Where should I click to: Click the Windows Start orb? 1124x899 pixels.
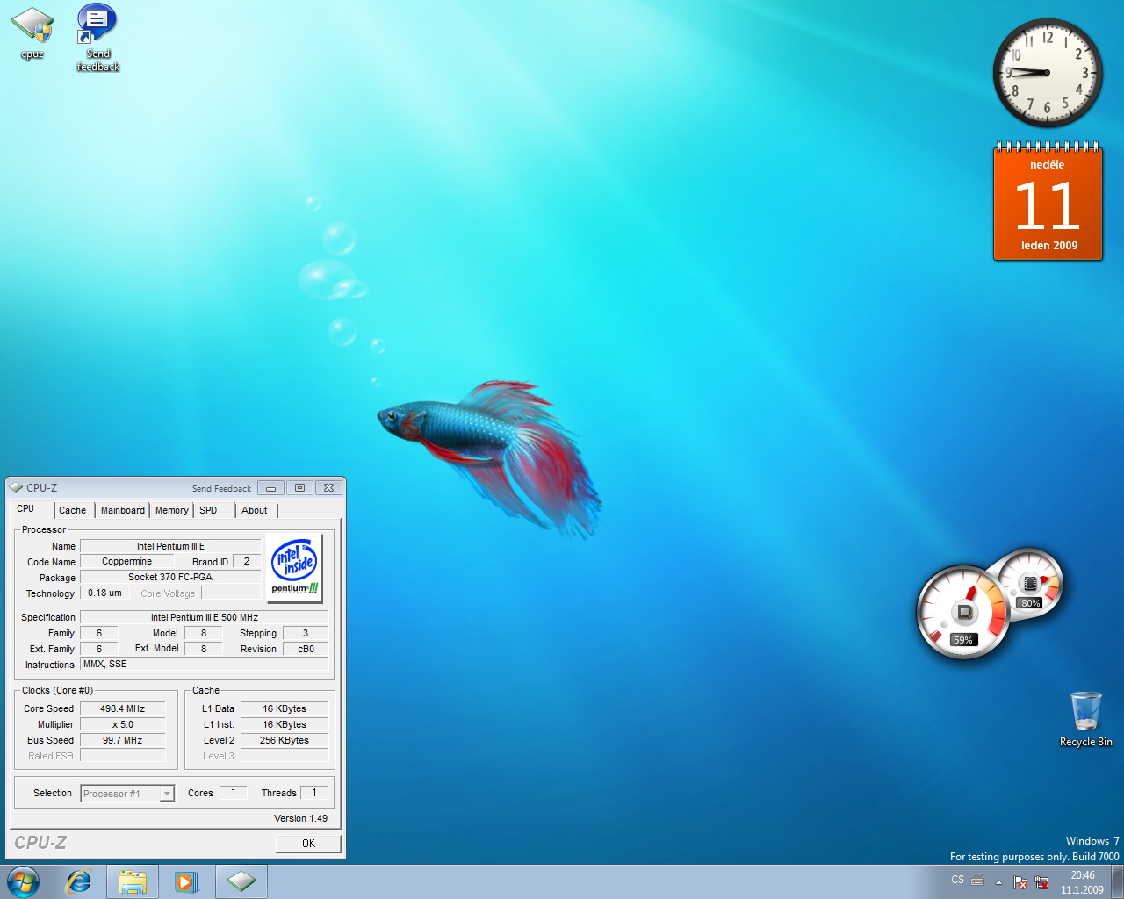24,881
